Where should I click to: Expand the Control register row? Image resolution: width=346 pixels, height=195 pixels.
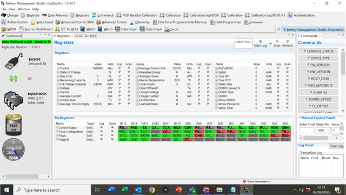pos(58,68)
